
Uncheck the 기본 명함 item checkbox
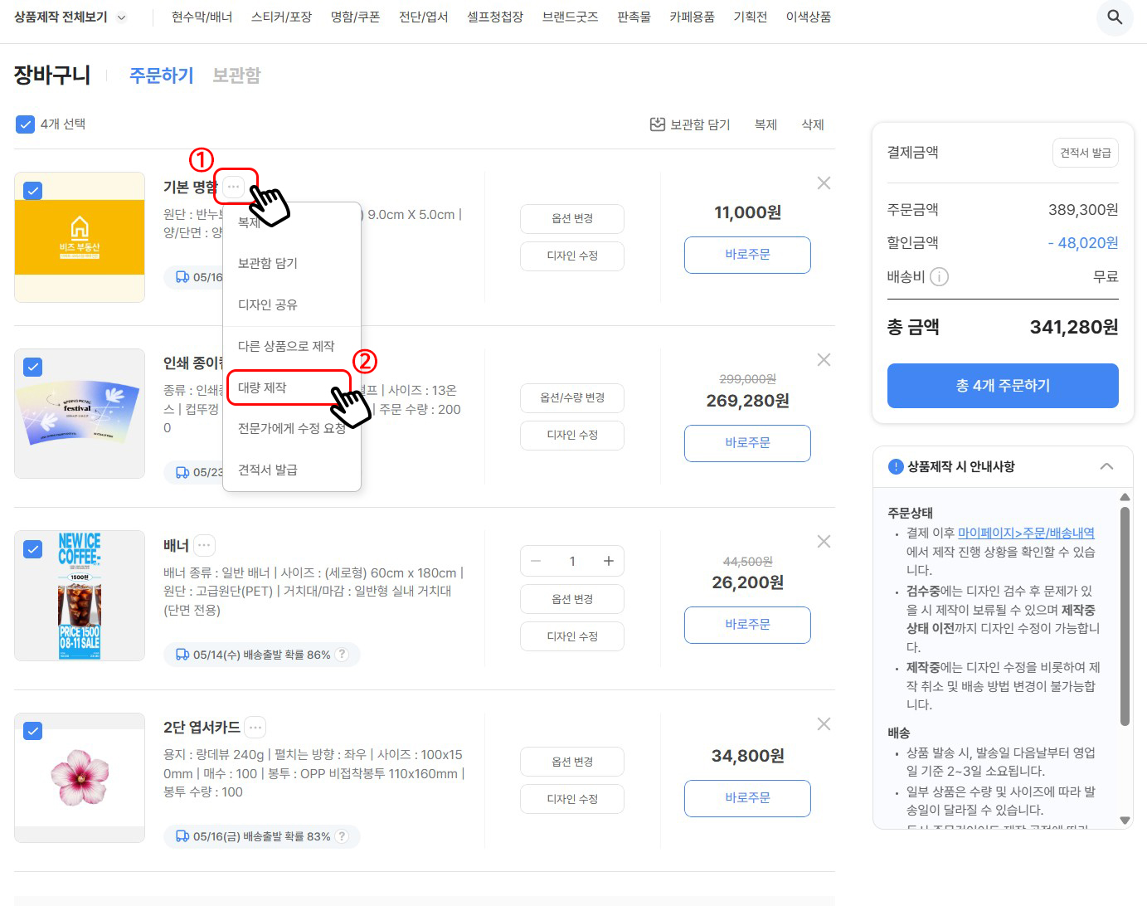32,191
